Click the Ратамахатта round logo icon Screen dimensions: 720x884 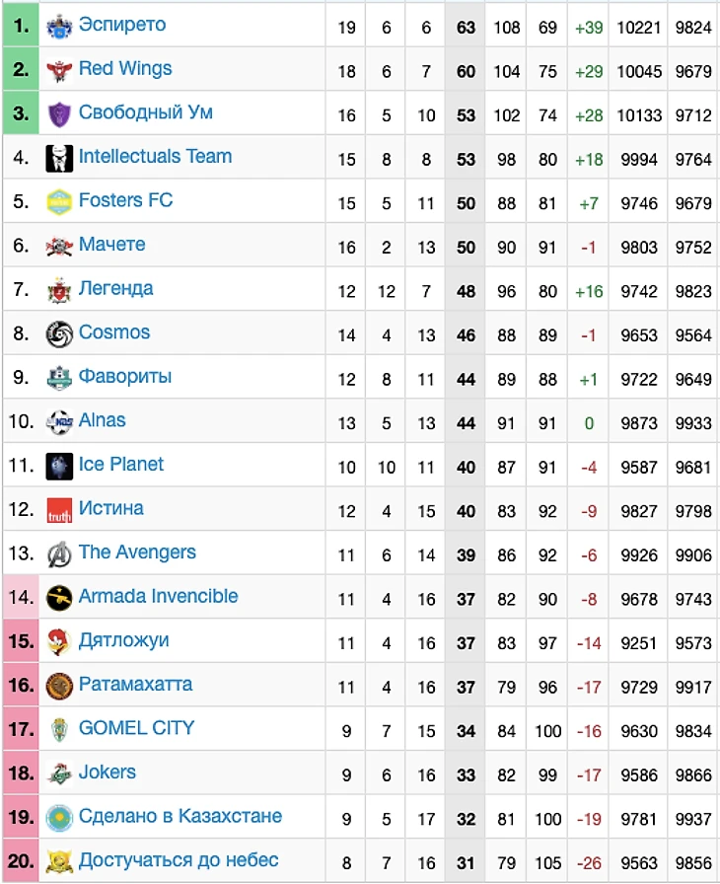coord(59,686)
